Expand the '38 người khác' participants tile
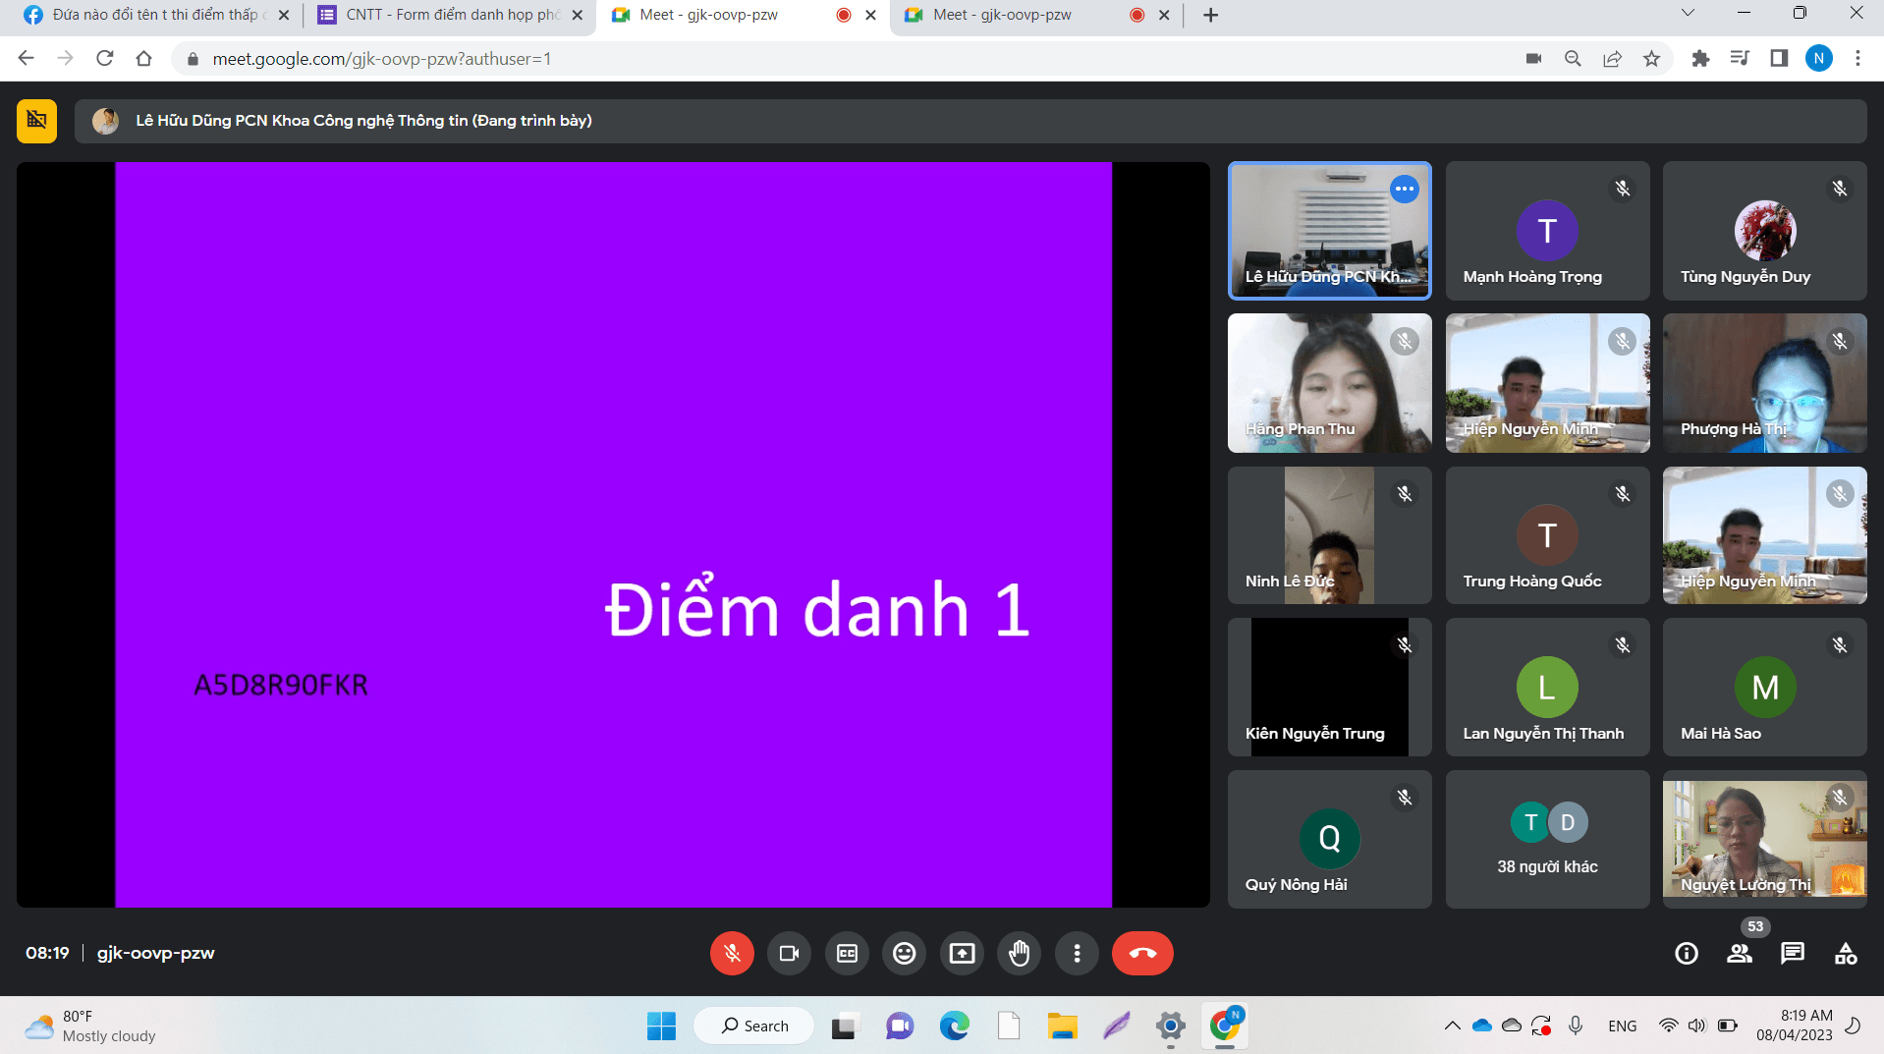This screenshot has height=1054, width=1884. pos(1547,839)
